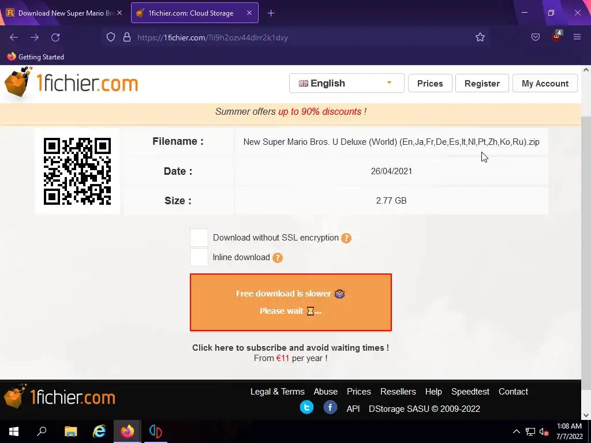Open the taskbar clock and date
This screenshot has height=443, width=591.
tap(569, 431)
